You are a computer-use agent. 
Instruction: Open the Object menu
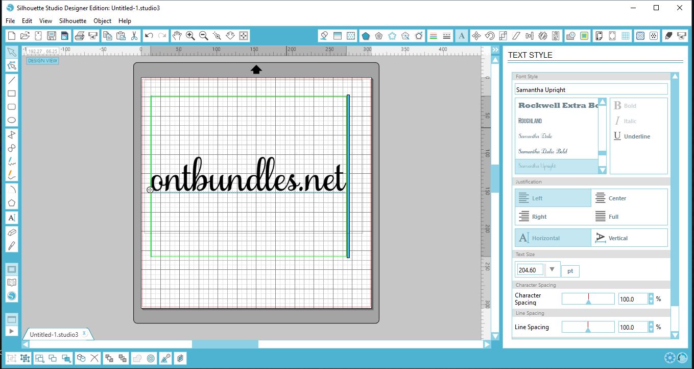(x=102, y=21)
